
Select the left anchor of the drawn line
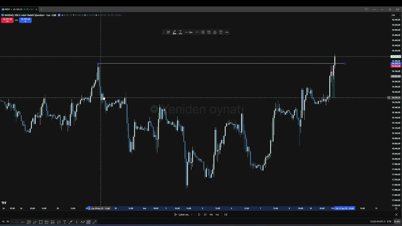point(98,64)
